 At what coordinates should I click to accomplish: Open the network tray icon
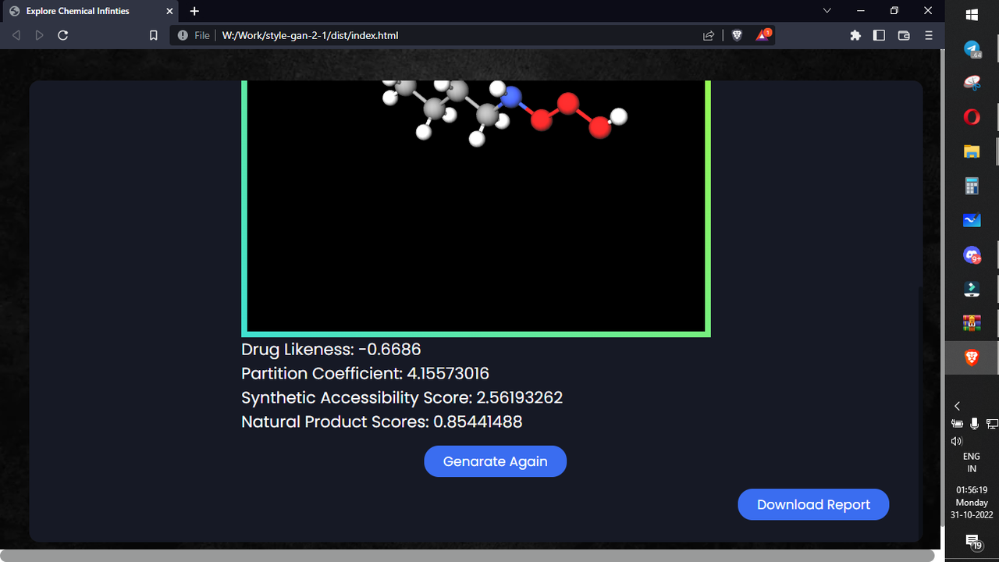coord(992,424)
